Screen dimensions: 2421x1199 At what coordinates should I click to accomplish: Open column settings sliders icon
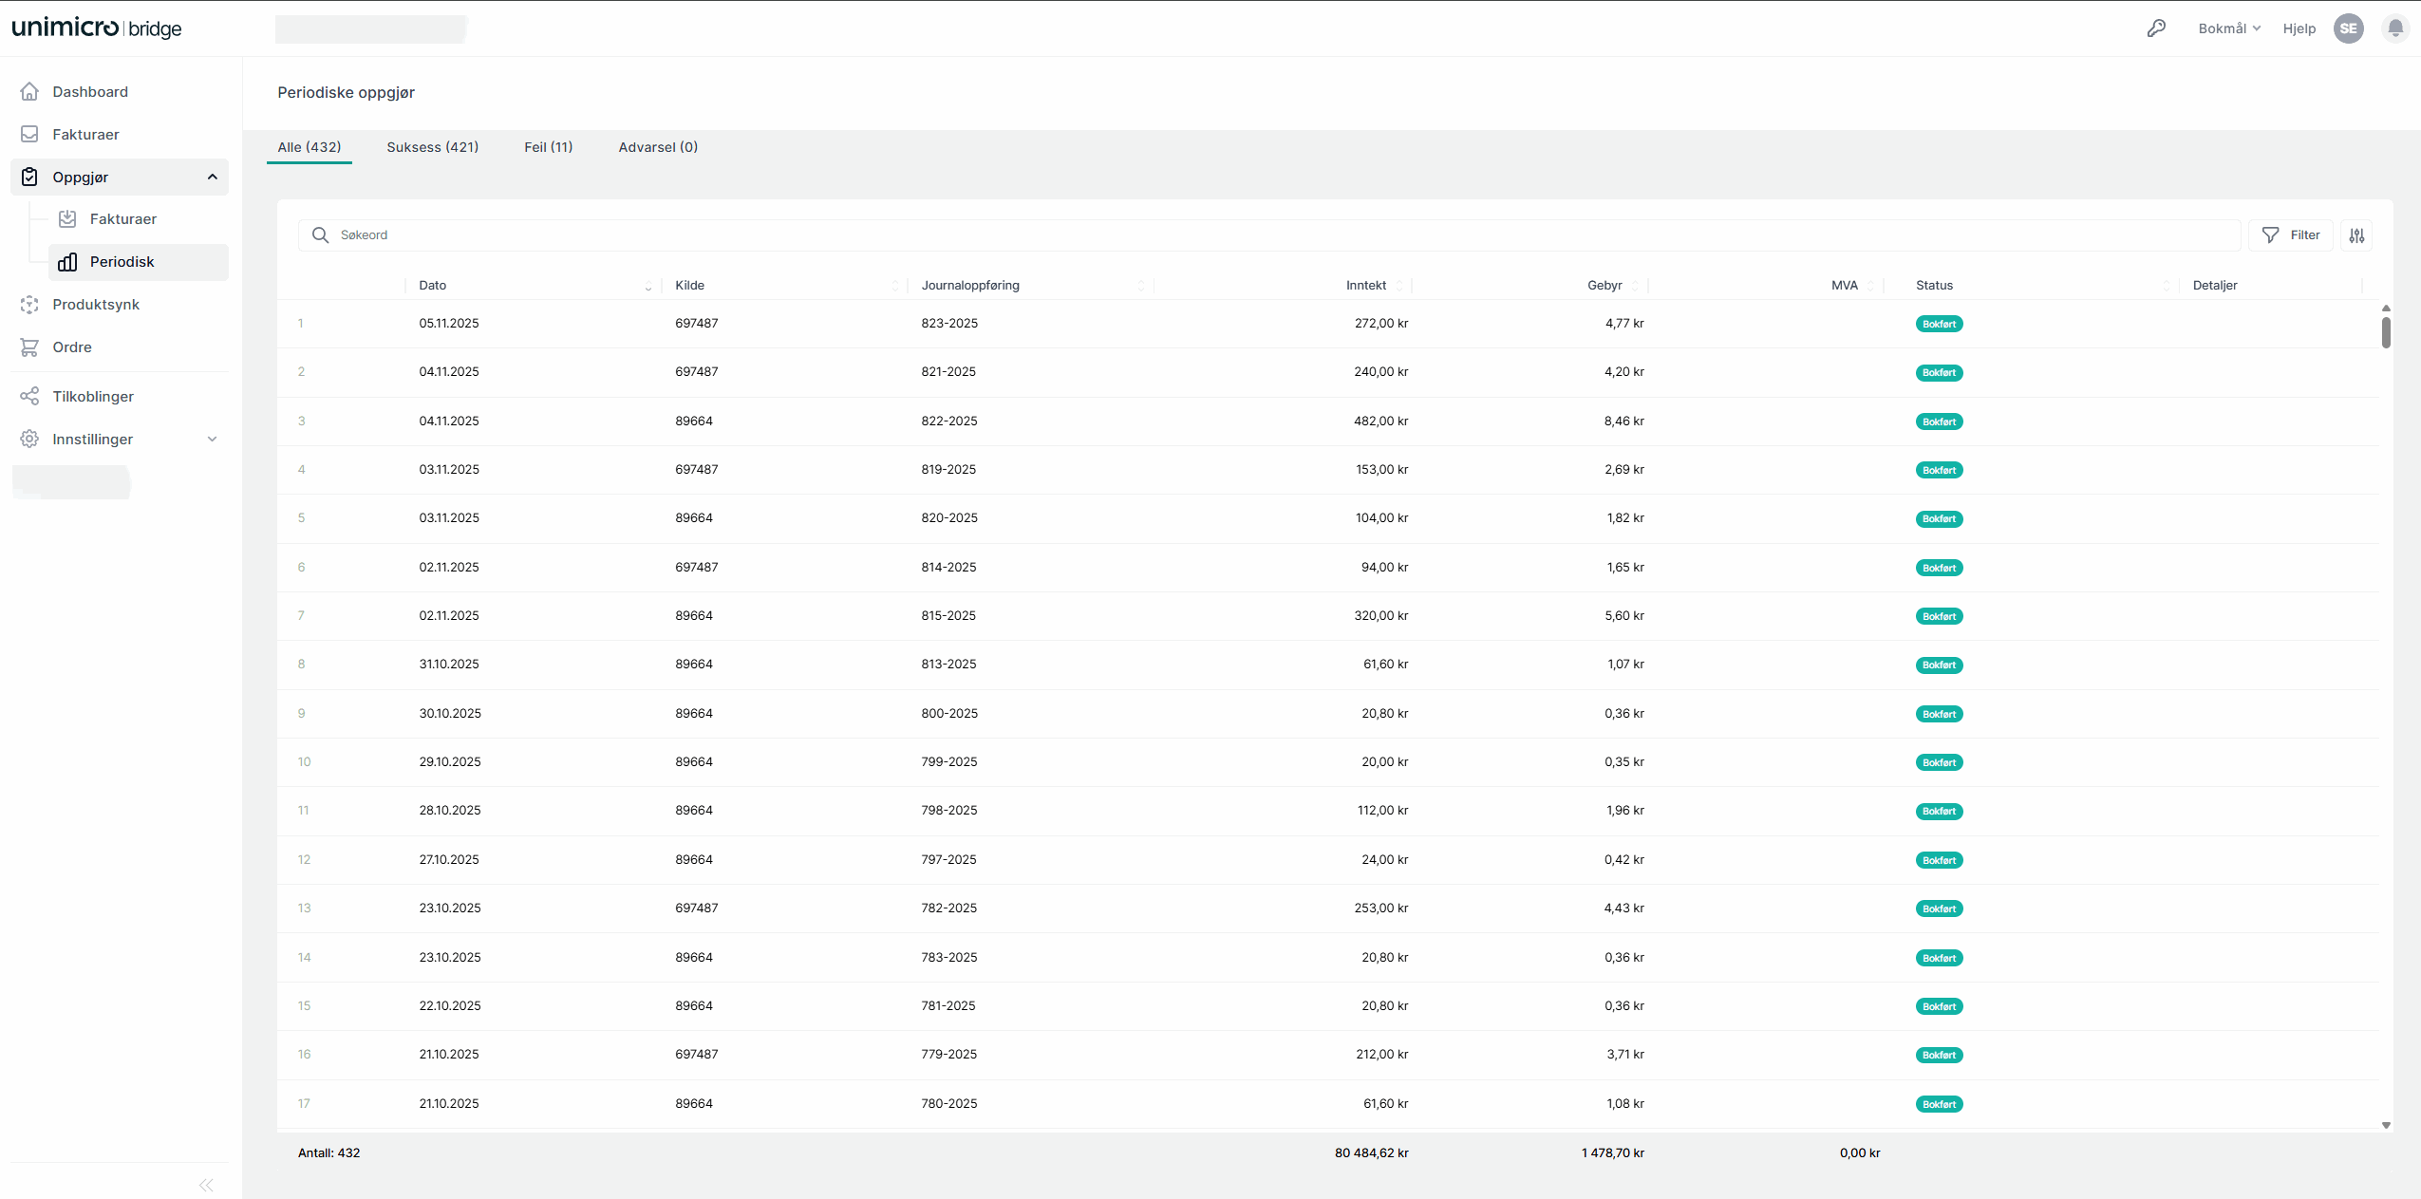pos(2356,235)
